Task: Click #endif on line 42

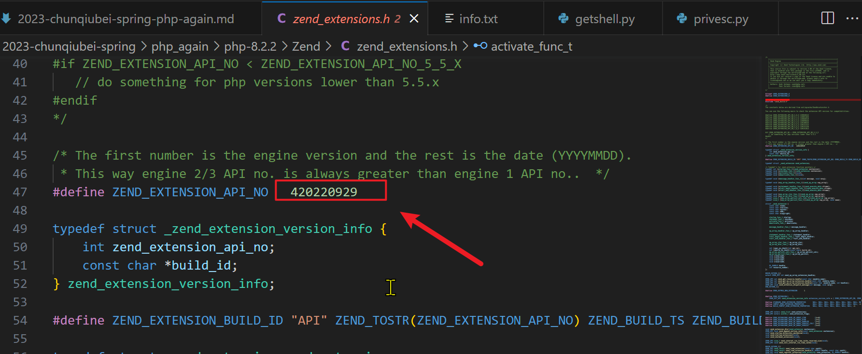Action: point(75,100)
